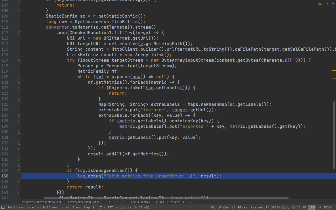Screen dimensions: 336x210
Task: Click the build completed status message
Action: pos(79,207)
